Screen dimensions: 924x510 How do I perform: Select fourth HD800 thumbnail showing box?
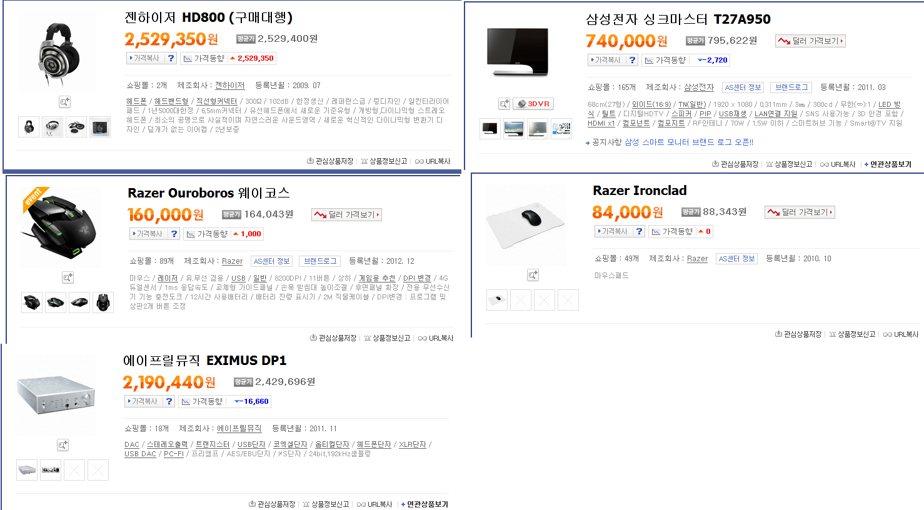(x=100, y=127)
